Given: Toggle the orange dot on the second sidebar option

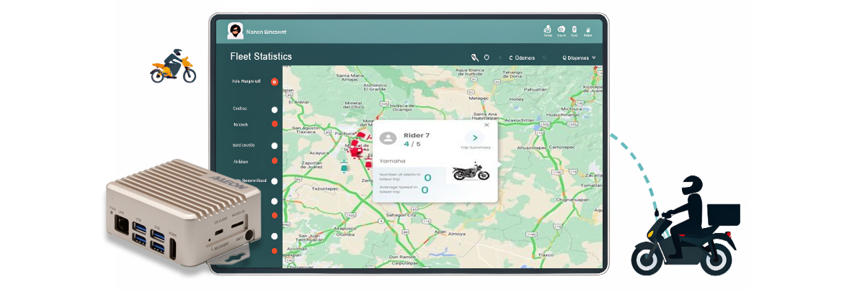Looking at the screenshot, I should click(274, 124).
